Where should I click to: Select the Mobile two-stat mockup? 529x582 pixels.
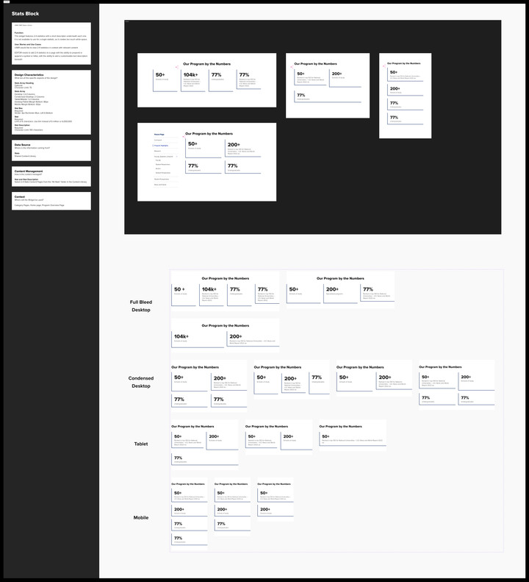276,500
